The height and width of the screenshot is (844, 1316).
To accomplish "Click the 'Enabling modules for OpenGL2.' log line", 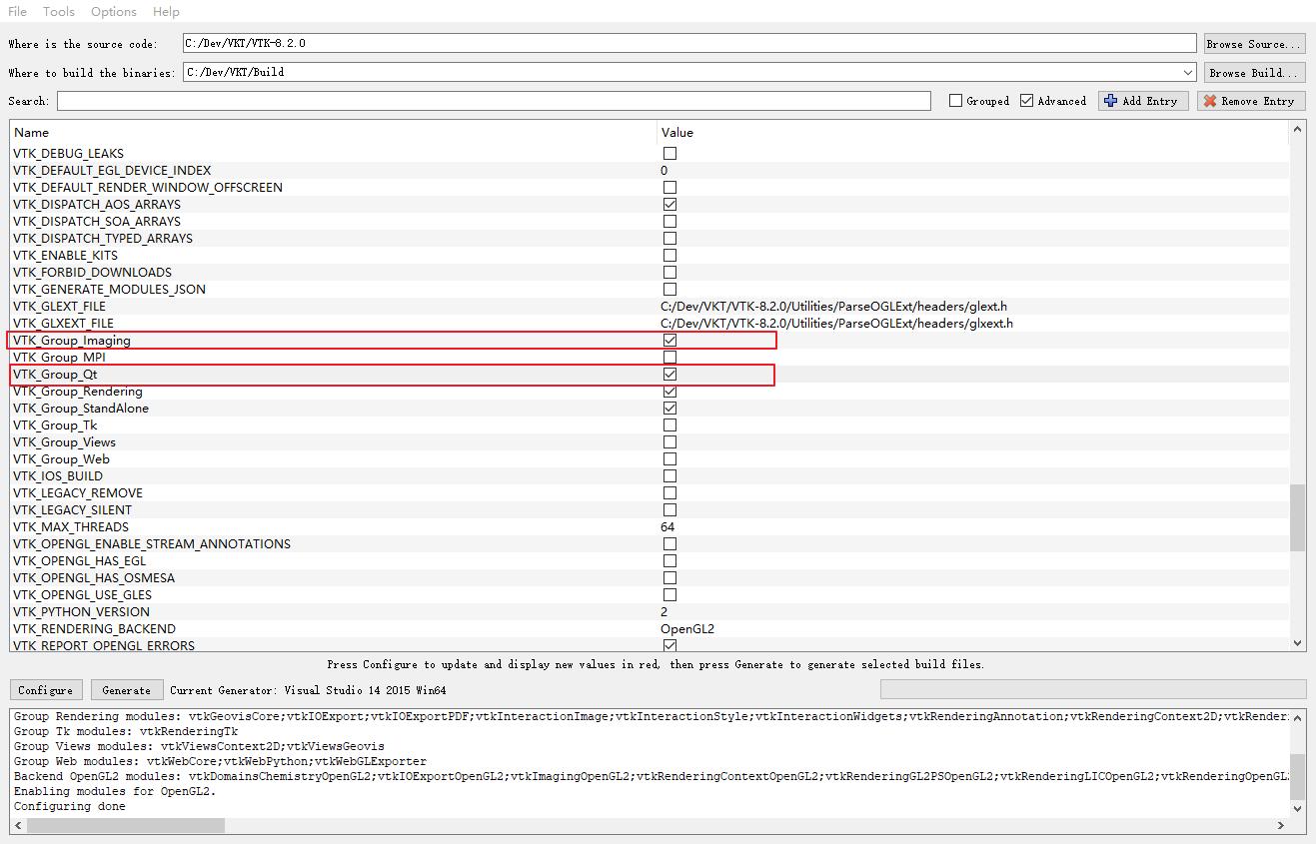I will tap(115, 791).
